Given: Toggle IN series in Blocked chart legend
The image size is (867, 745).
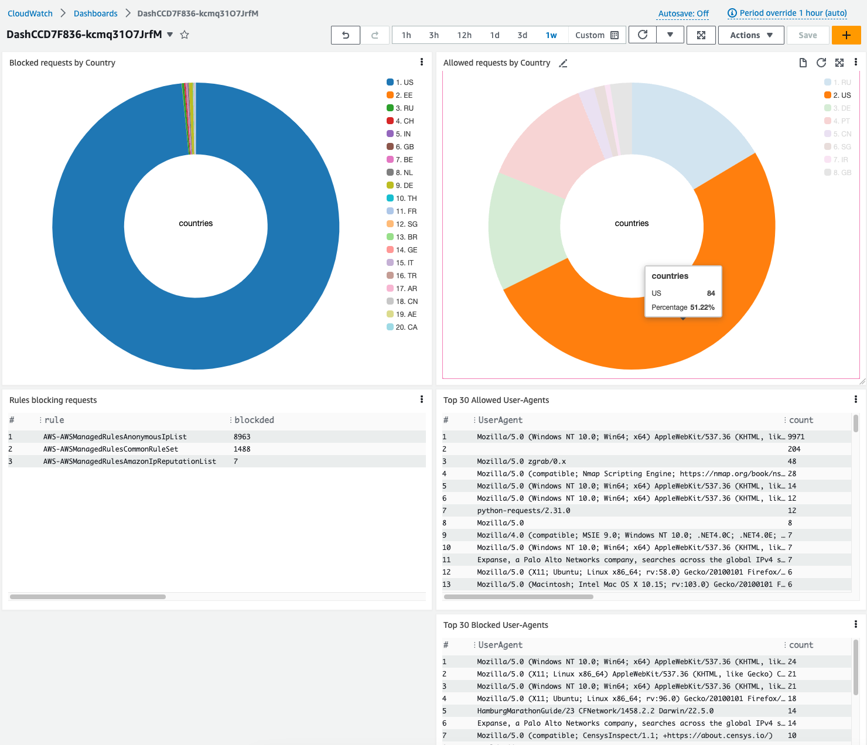Looking at the screenshot, I should click(x=399, y=134).
